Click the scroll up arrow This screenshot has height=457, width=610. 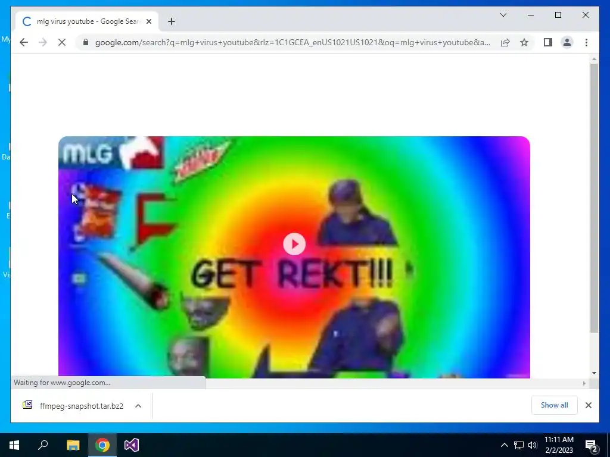click(x=594, y=60)
